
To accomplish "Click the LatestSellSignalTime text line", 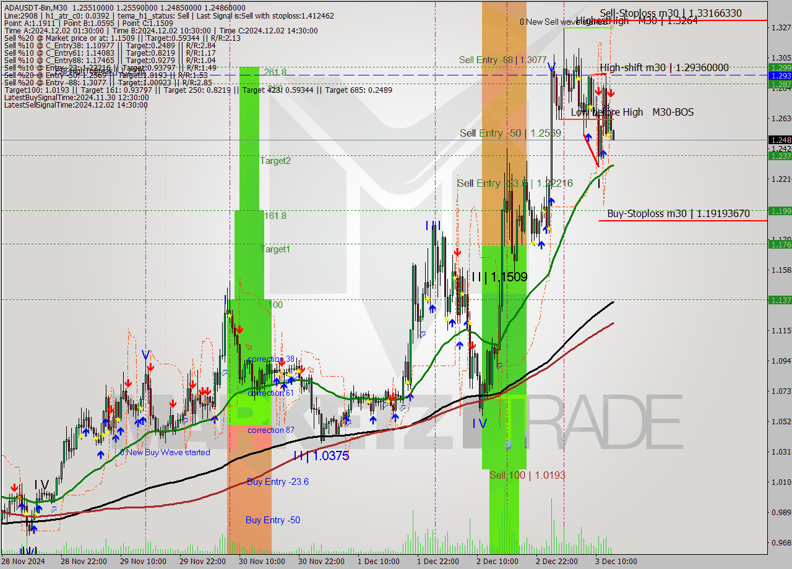I will 75,105.
